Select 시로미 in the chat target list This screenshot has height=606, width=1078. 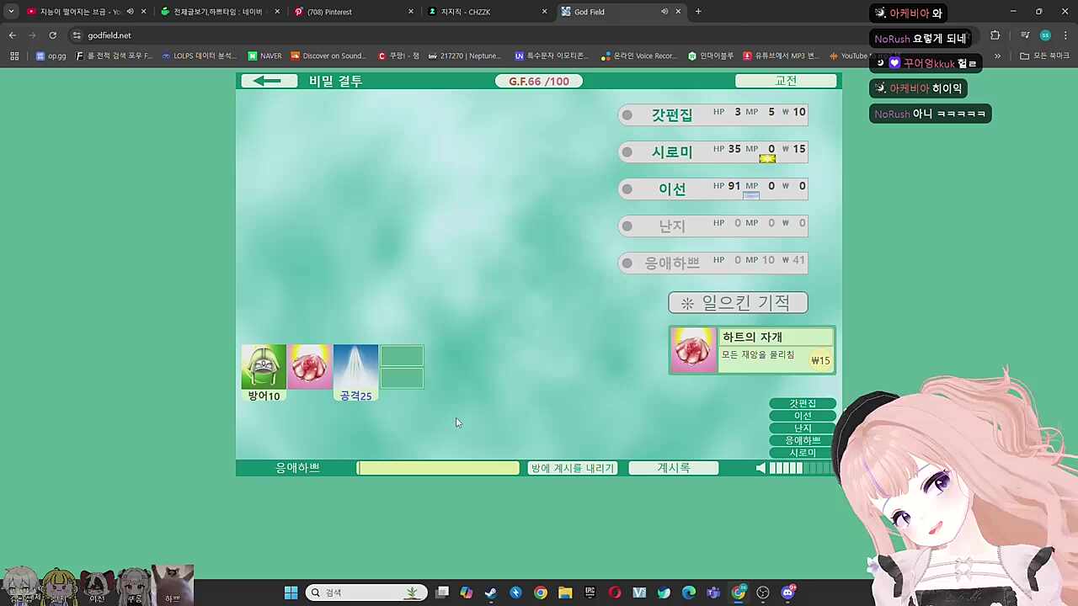tap(803, 453)
